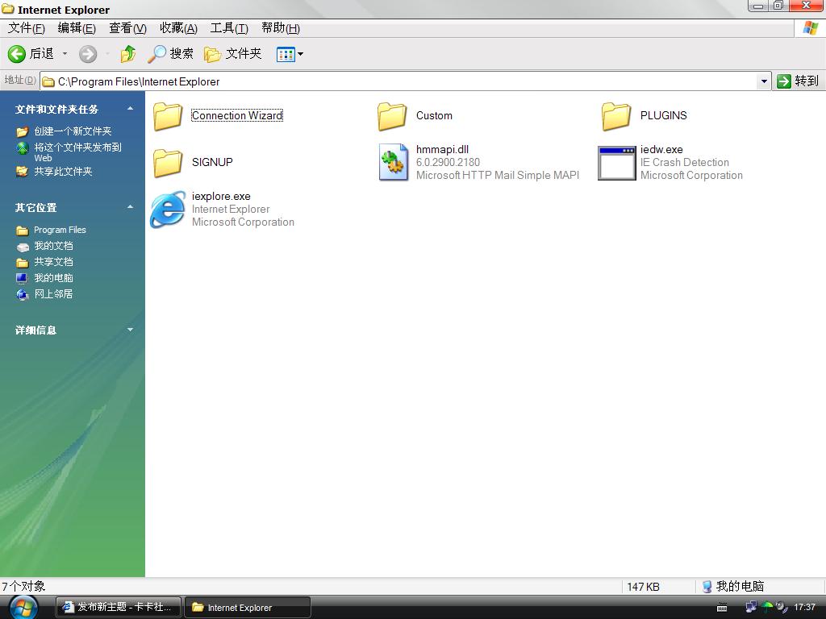Click the green Back arrow icon

point(17,54)
